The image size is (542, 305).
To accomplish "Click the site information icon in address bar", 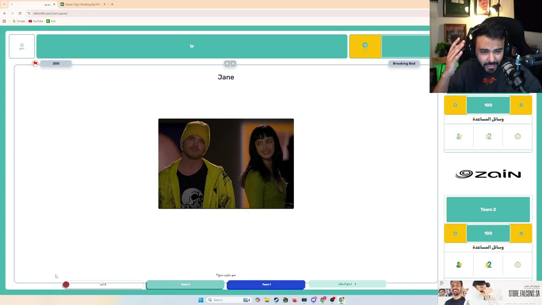I will coord(29,13).
